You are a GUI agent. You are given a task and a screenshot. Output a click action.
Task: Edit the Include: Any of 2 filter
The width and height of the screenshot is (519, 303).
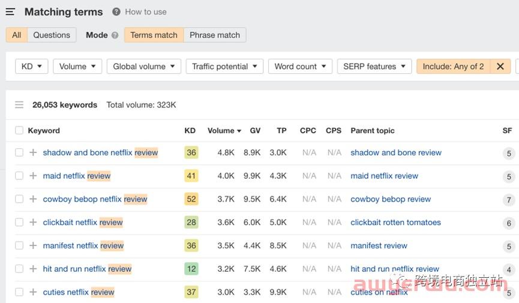(x=453, y=67)
